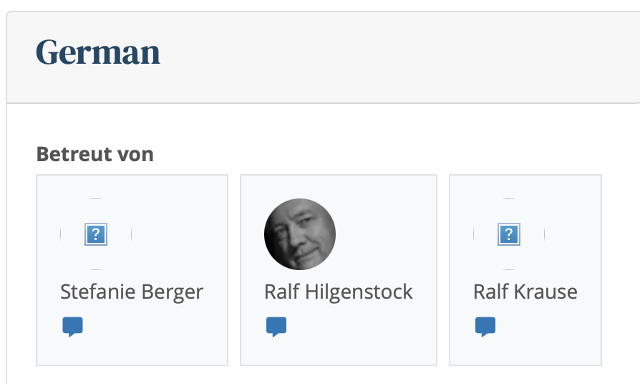
Task: Open Stefanie Berger's profile by name
Action: [132, 292]
